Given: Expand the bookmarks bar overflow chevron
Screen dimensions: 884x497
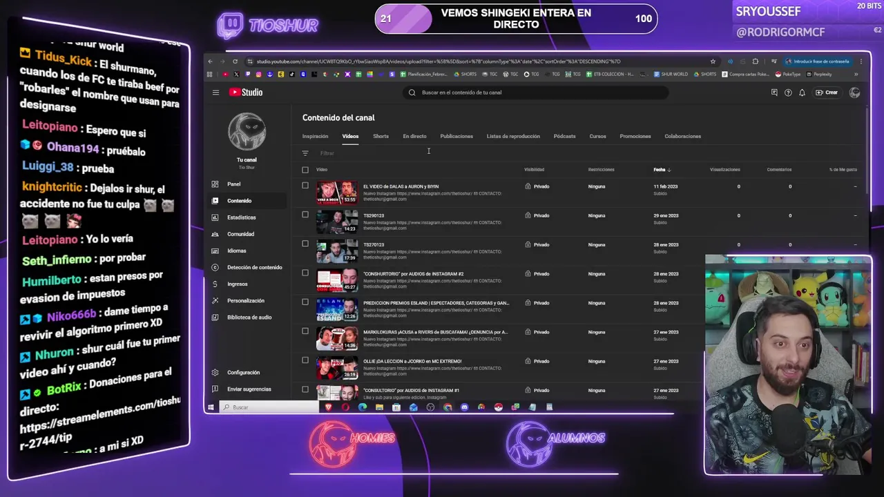Looking at the screenshot, I should pos(856,75).
